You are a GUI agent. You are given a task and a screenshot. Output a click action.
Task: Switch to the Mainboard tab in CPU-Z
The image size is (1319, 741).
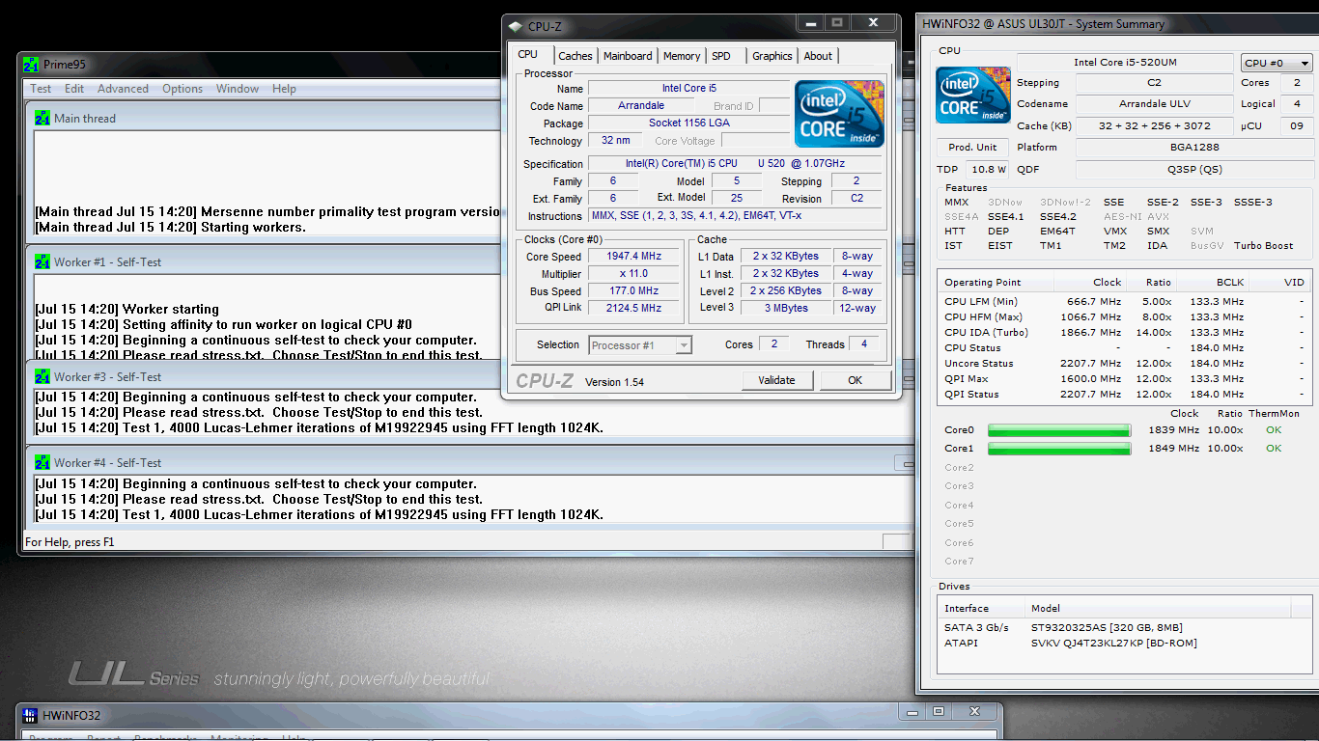click(x=628, y=56)
